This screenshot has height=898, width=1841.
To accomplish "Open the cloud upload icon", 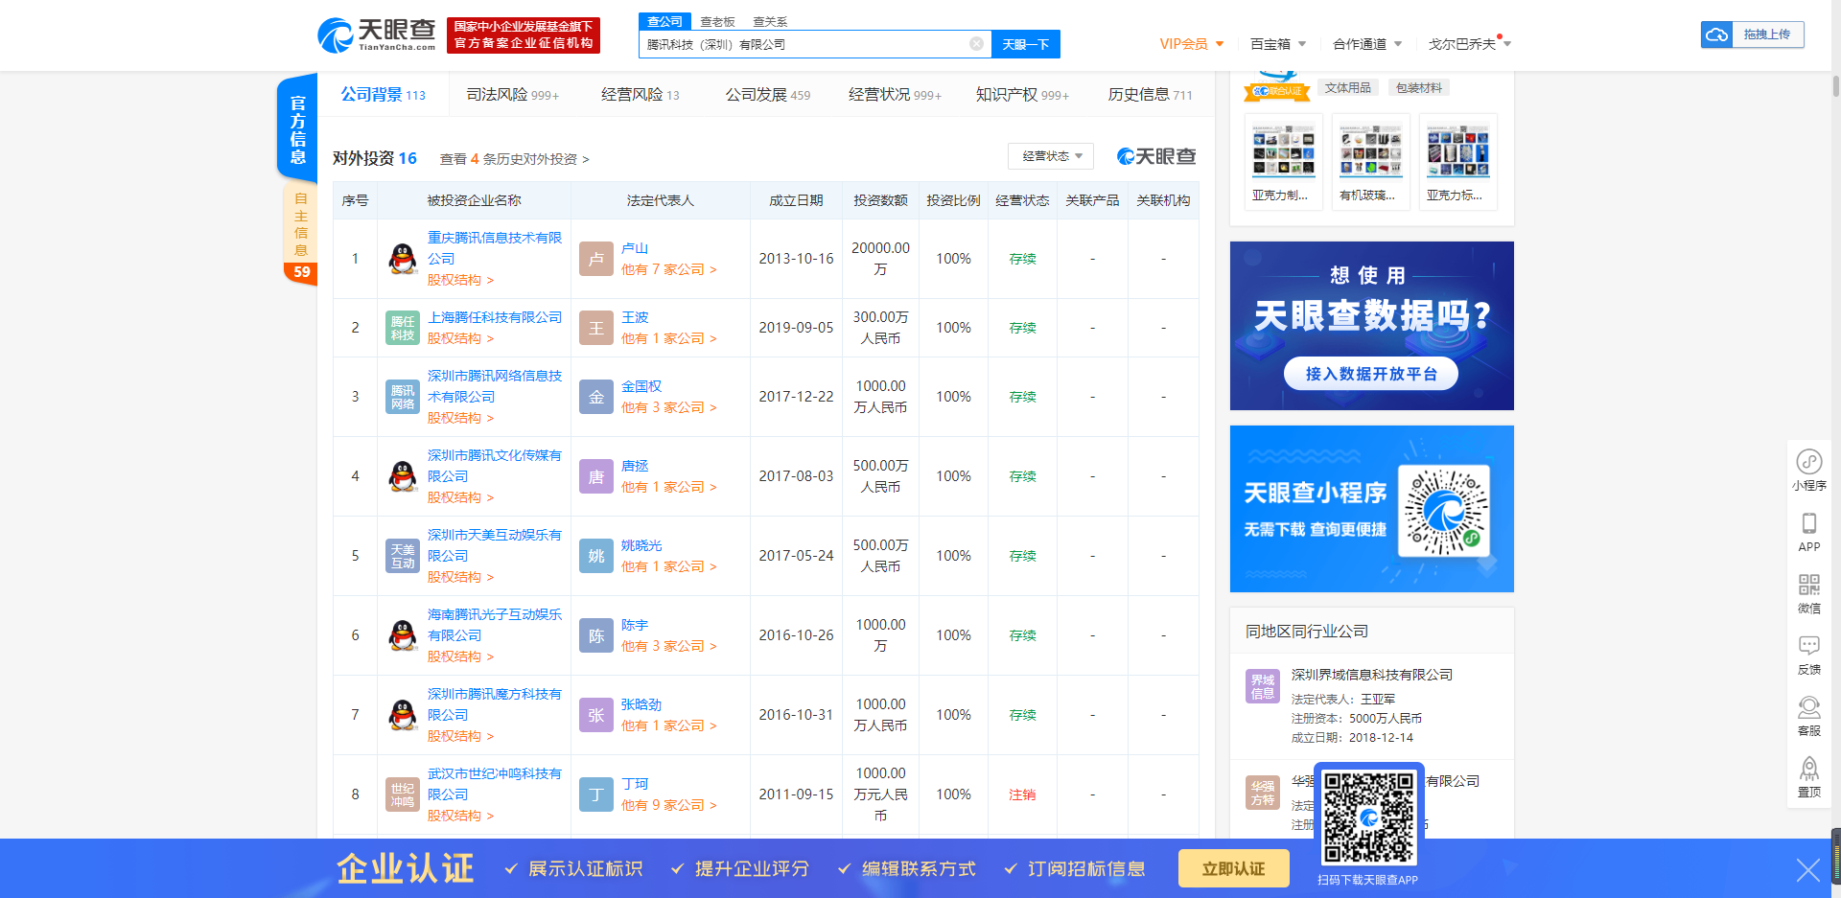I will click(x=1716, y=35).
